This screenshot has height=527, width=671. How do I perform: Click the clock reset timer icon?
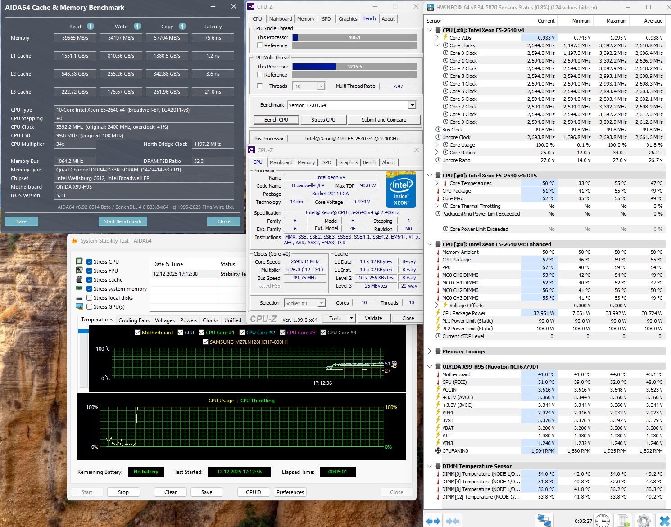[602, 521]
